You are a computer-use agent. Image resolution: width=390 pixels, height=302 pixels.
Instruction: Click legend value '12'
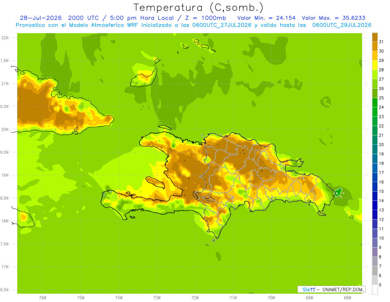(382, 220)
